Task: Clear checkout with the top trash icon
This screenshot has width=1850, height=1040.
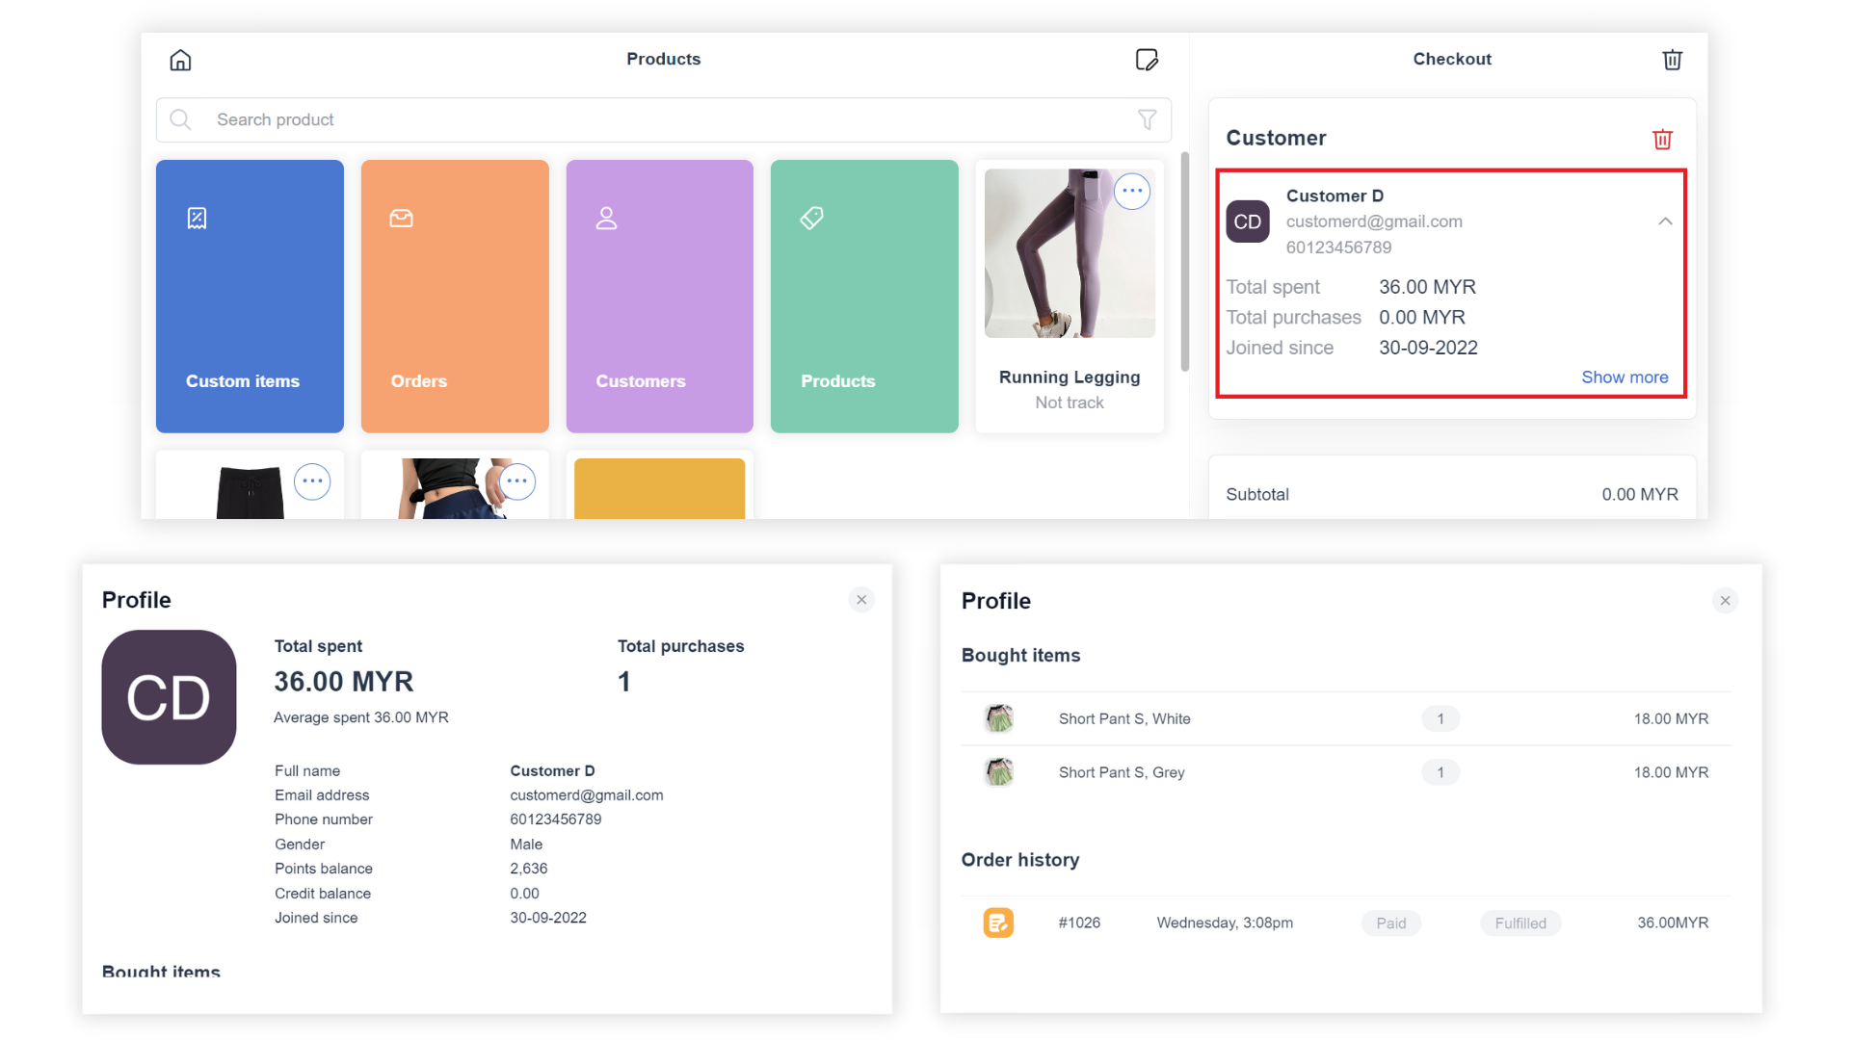Action: (x=1673, y=60)
